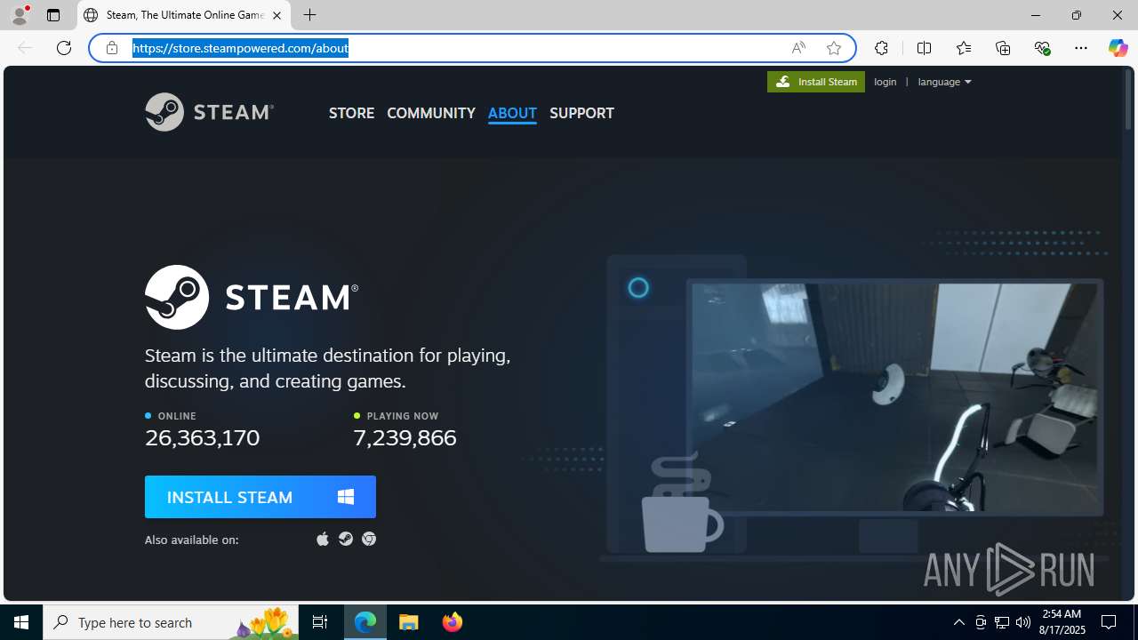Click the browser Back arrow

pos(25,48)
